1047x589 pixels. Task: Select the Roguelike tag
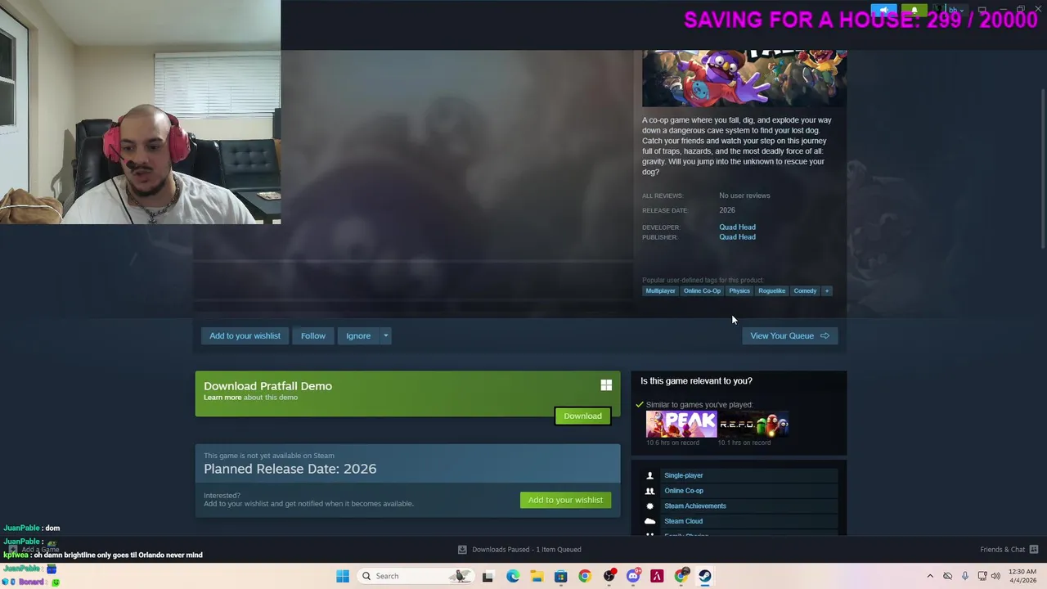pos(771,291)
